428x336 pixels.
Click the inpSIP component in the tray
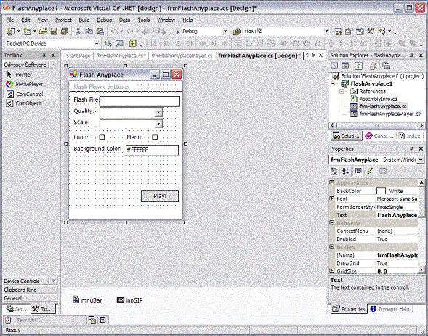point(130,300)
